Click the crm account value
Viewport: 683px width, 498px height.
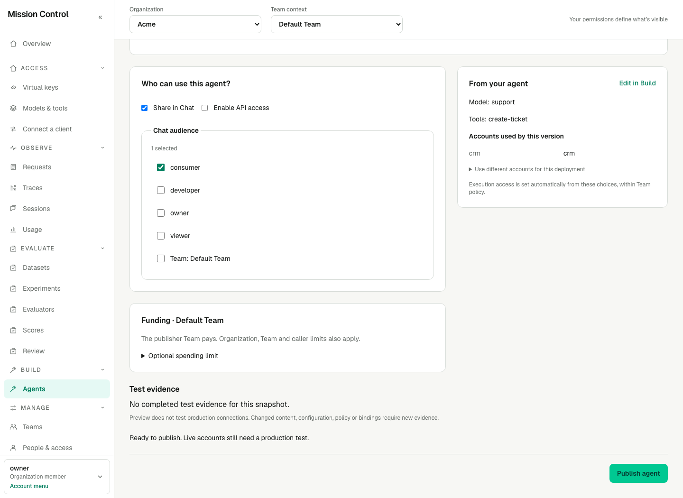point(569,153)
